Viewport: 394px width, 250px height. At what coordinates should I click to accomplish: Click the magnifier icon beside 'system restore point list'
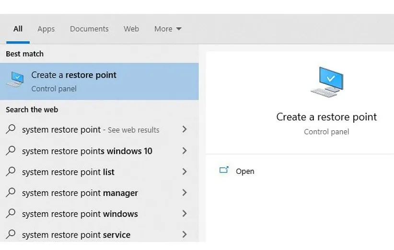pyautogui.click(x=11, y=171)
